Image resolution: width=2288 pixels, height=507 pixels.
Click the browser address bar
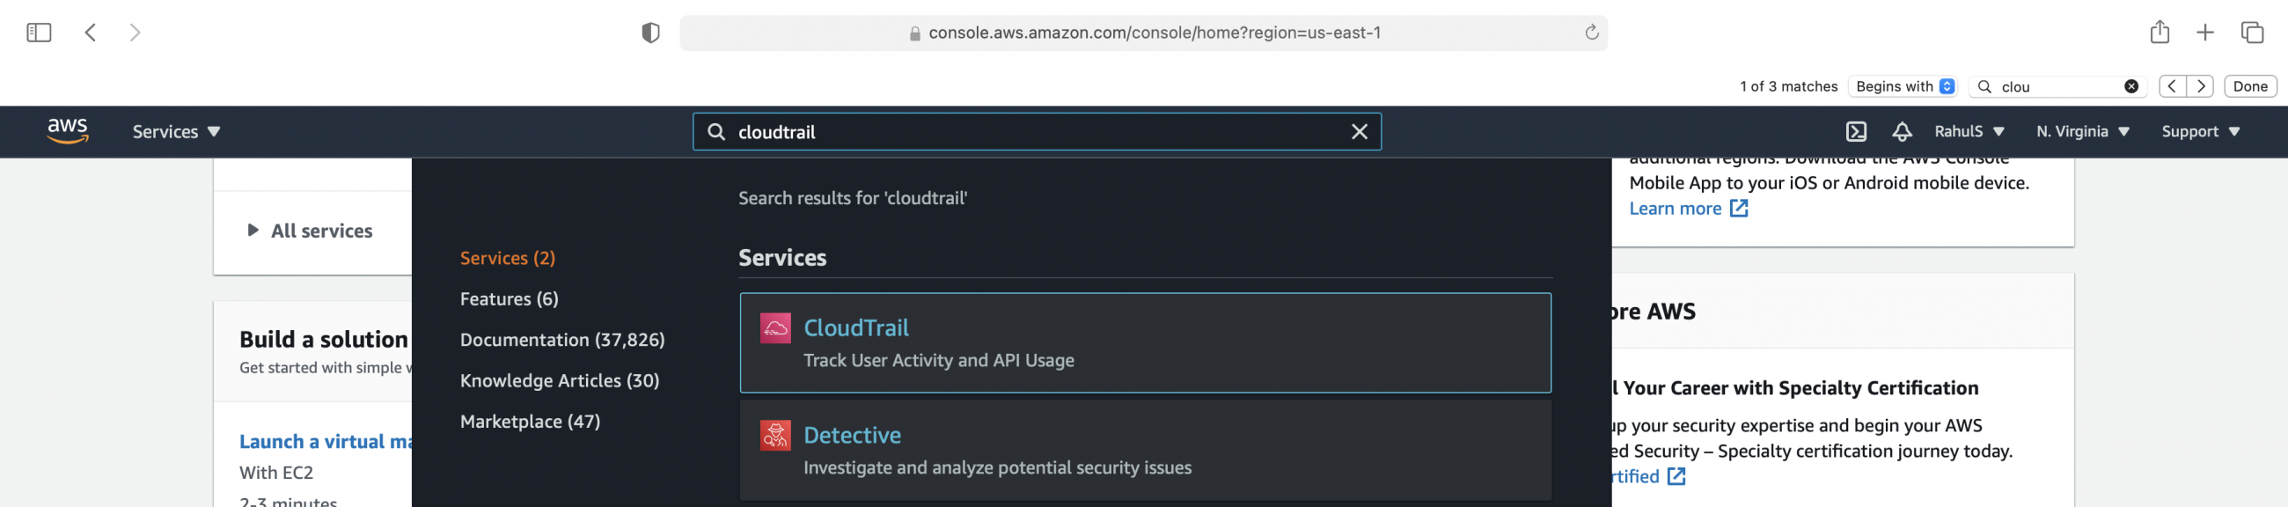point(1144,32)
